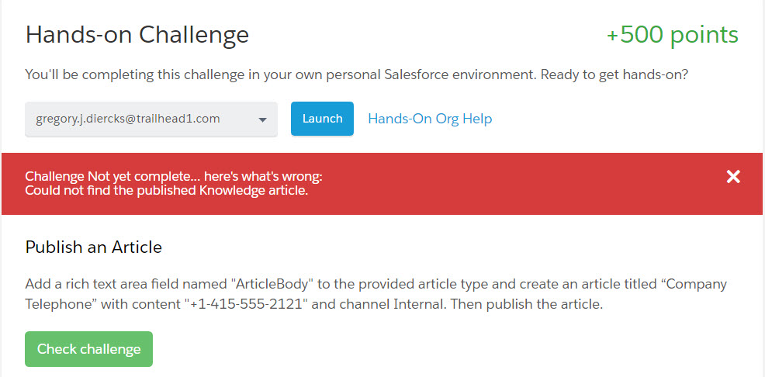Click the word Salesforce in the description
Screen dimensions: 765x377
click(x=422, y=75)
